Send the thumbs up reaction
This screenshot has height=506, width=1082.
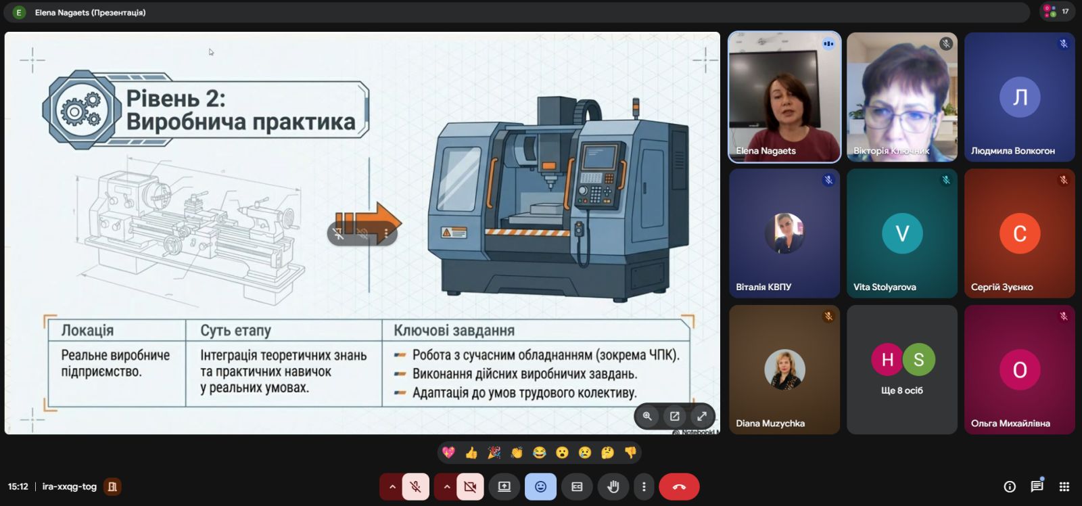pyautogui.click(x=471, y=453)
